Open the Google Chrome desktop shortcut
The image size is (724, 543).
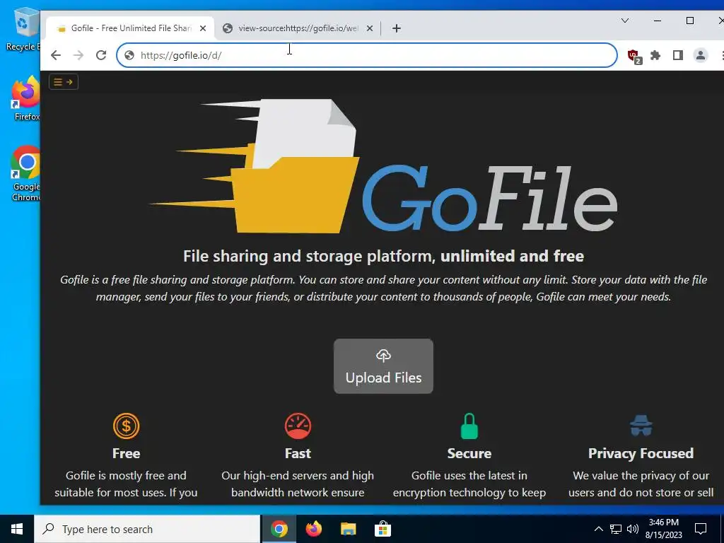click(25, 174)
